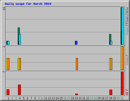The width and height of the screenshot is (130, 101).
Task: Click green weekend day label '10'
Action: pos(42,98)
